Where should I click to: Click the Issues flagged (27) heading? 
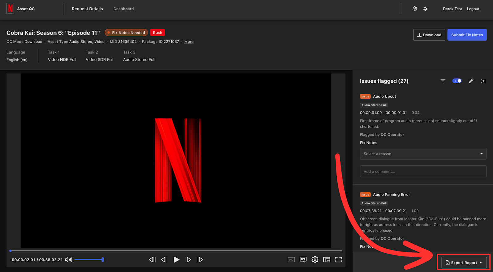click(x=384, y=81)
